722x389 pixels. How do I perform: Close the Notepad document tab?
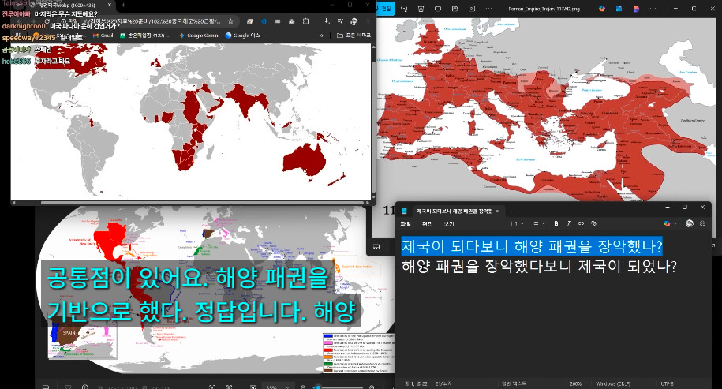pos(498,211)
